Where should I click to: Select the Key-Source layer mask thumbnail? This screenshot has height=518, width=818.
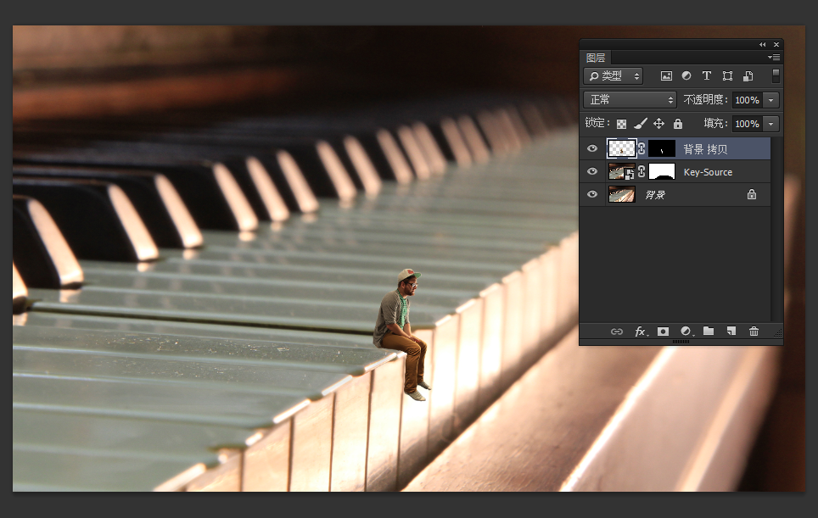pos(662,171)
